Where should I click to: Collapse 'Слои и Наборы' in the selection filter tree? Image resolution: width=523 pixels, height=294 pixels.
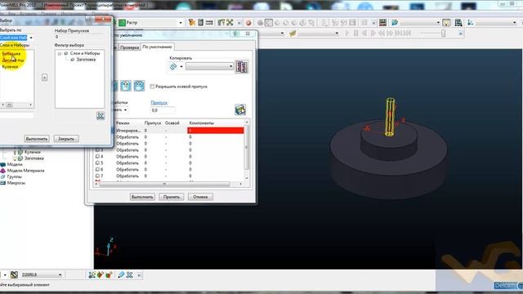[x=60, y=53]
